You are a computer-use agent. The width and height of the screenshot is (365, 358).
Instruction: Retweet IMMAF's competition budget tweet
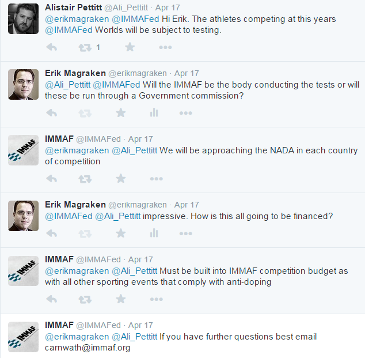pyautogui.click(x=85, y=299)
